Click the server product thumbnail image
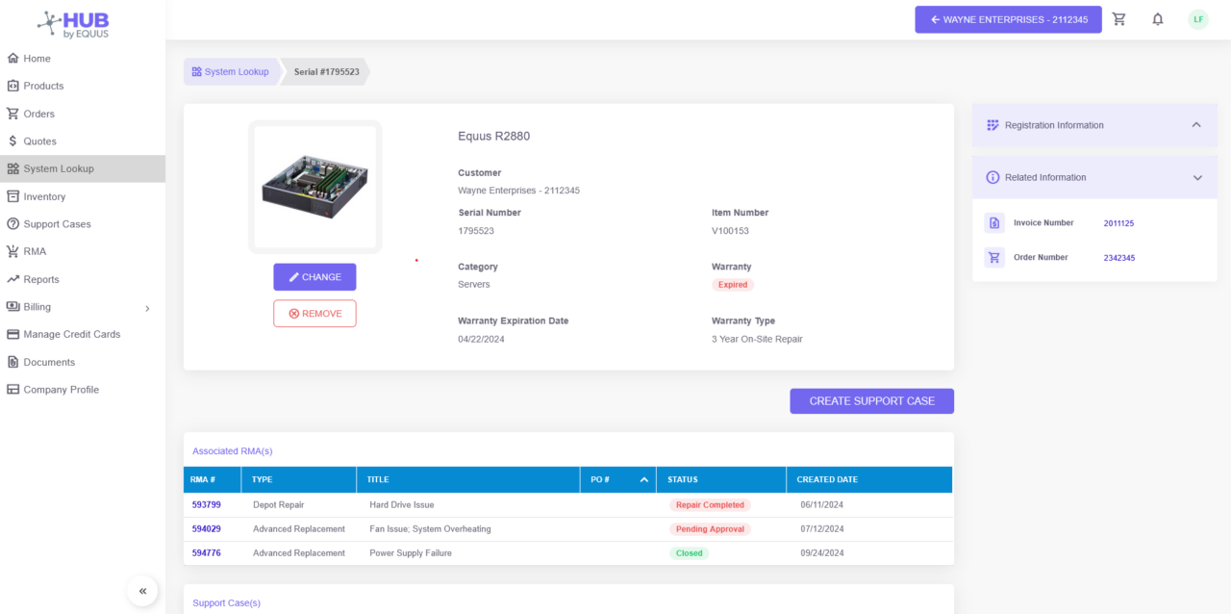This screenshot has width=1231, height=614. coord(314,187)
